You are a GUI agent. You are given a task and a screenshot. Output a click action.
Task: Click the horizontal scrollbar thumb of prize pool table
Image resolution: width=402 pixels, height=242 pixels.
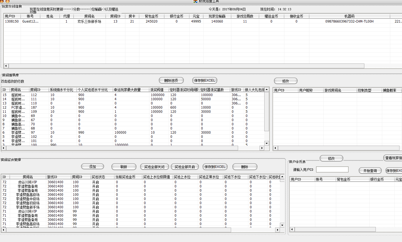click(x=118, y=230)
